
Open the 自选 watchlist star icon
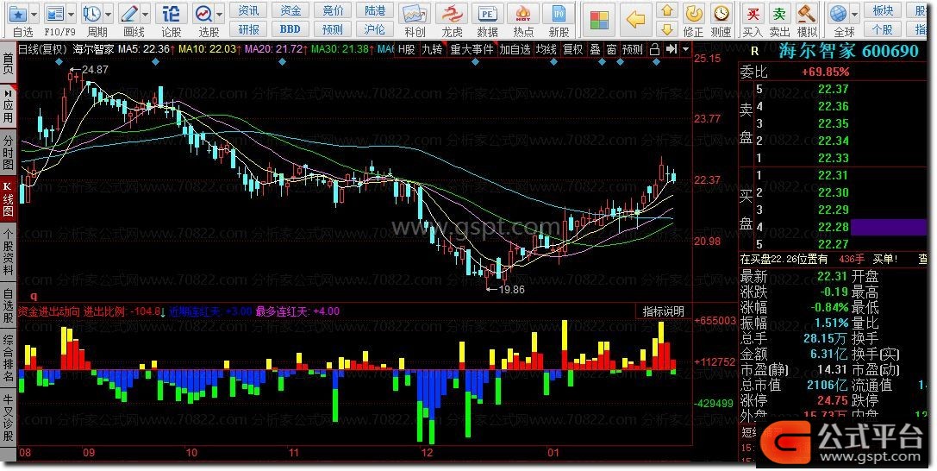click(x=18, y=13)
